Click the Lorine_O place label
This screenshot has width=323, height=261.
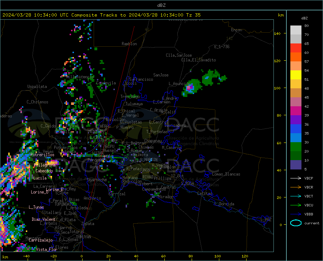[39, 192]
